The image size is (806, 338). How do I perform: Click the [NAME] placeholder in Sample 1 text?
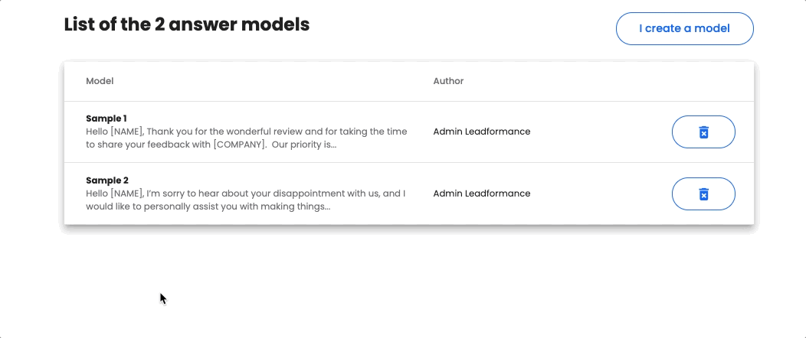point(126,132)
